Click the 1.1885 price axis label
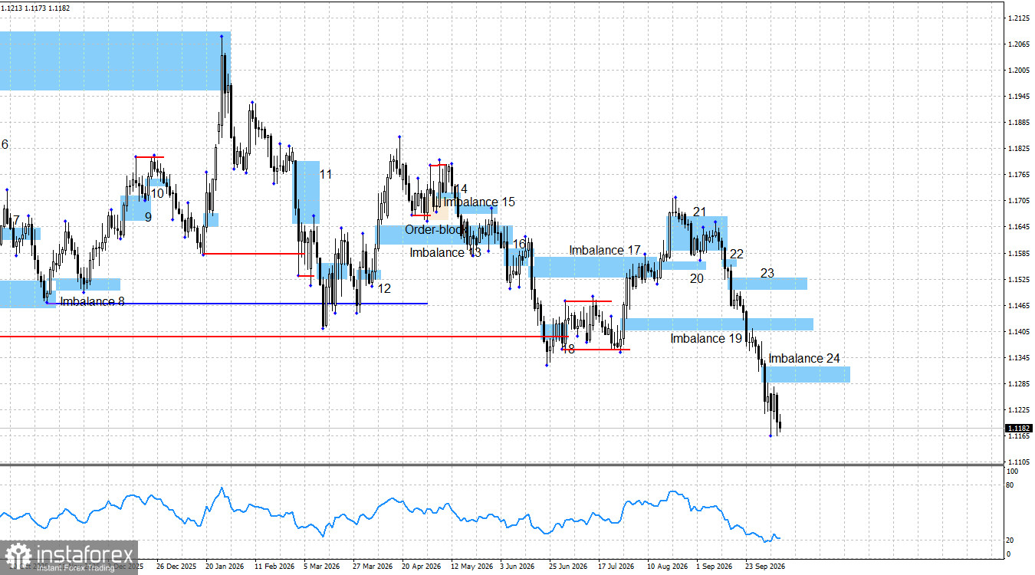Screen dimensions: 1035x575 click(x=1019, y=123)
